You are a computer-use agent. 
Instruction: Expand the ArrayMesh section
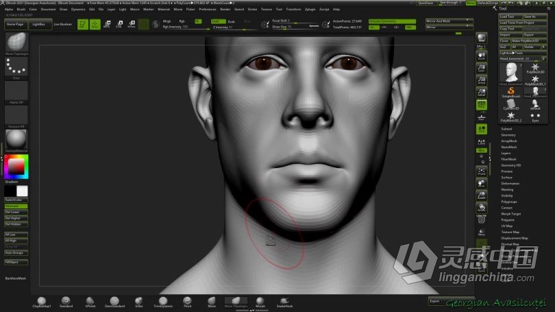click(x=509, y=141)
